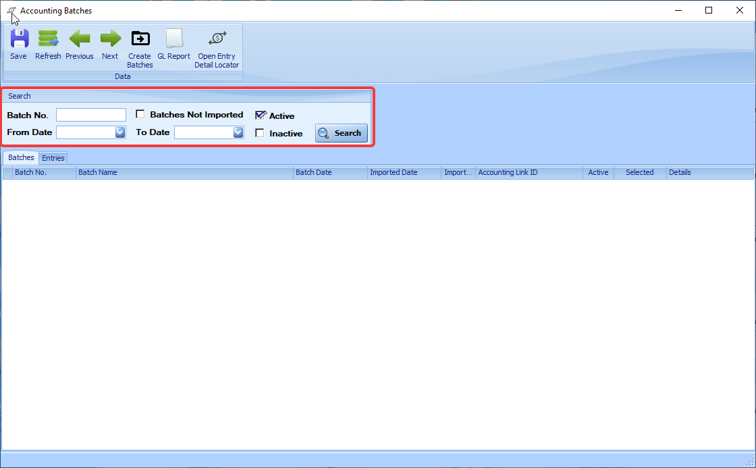This screenshot has height=468, width=756.
Task: Sort by Imported Date column header
Action: point(404,173)
